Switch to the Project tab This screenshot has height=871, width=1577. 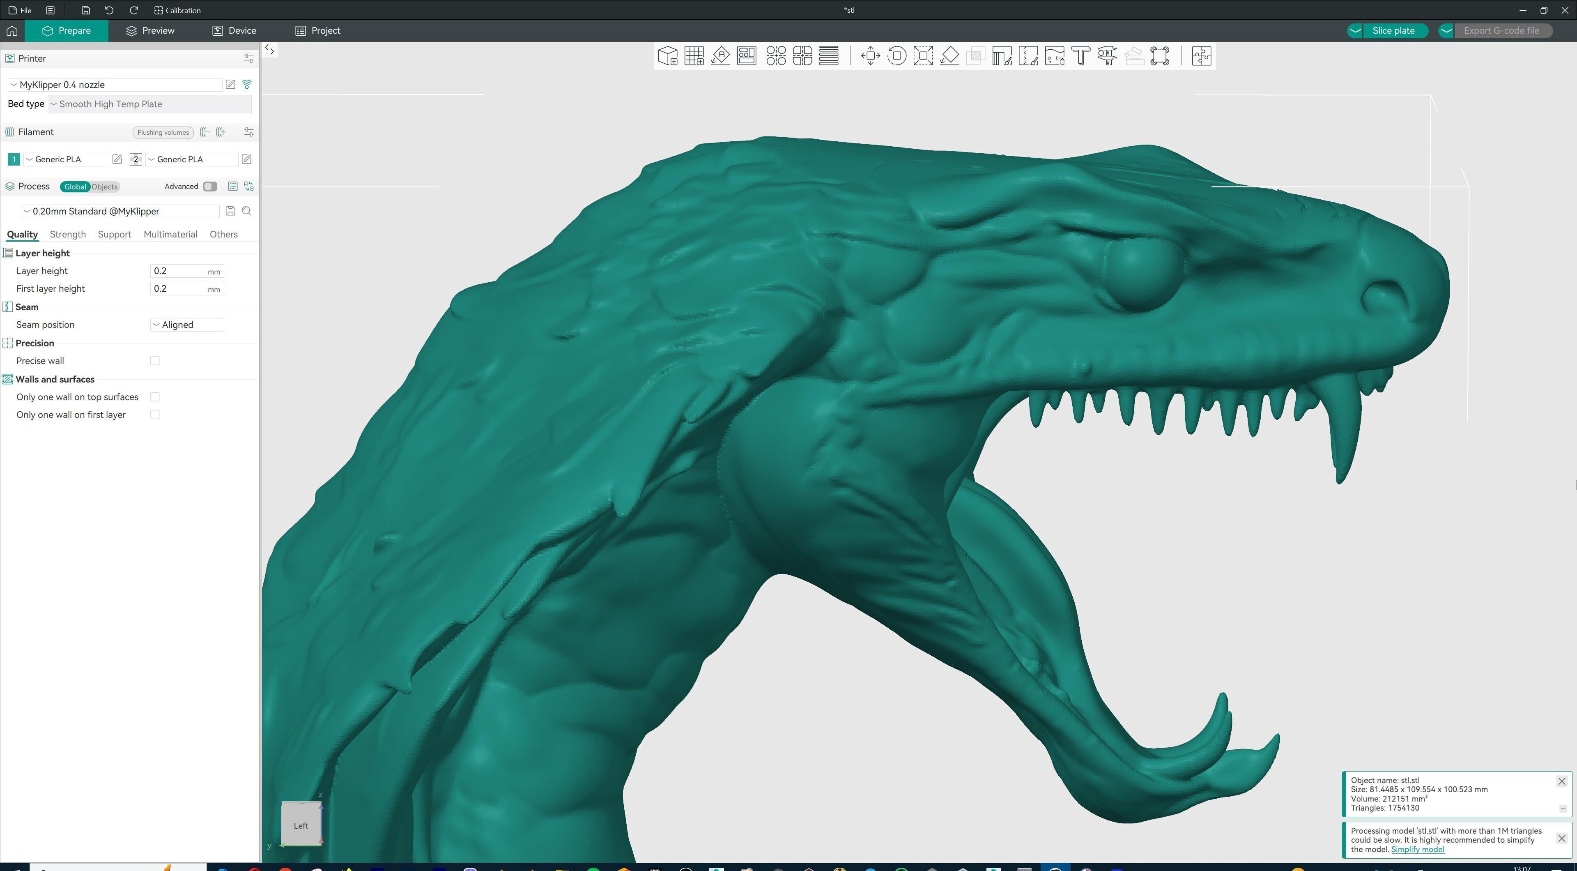318,31
